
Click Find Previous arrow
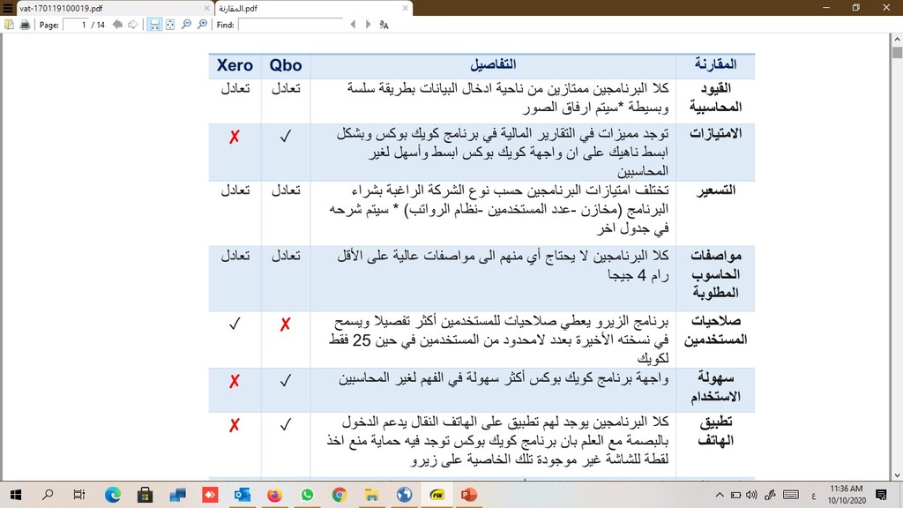(x=353, y=25)
